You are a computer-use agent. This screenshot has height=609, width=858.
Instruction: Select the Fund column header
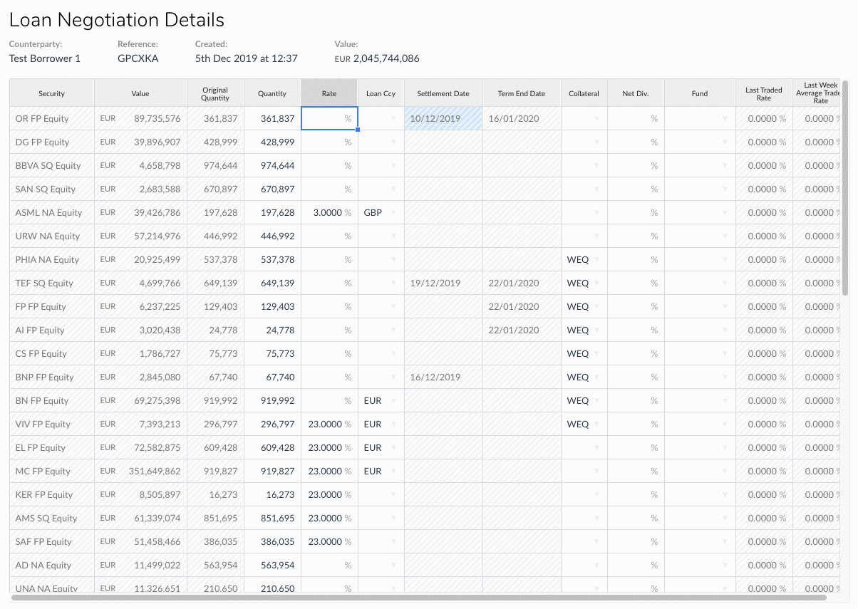coord(700,93)
